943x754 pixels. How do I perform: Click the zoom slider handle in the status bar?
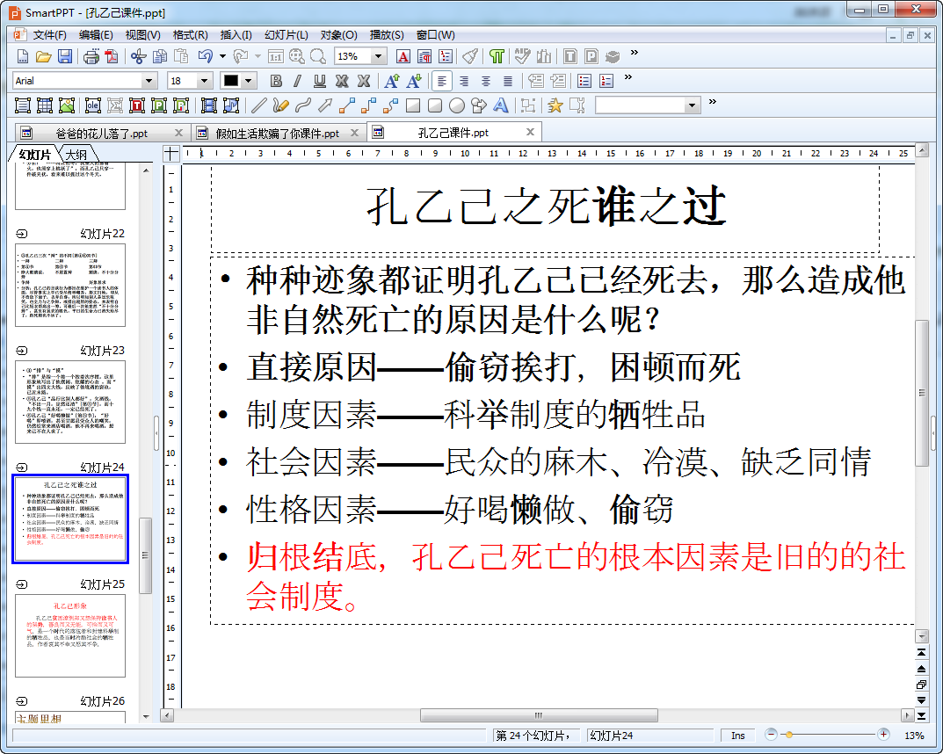[x=788, y=734]
